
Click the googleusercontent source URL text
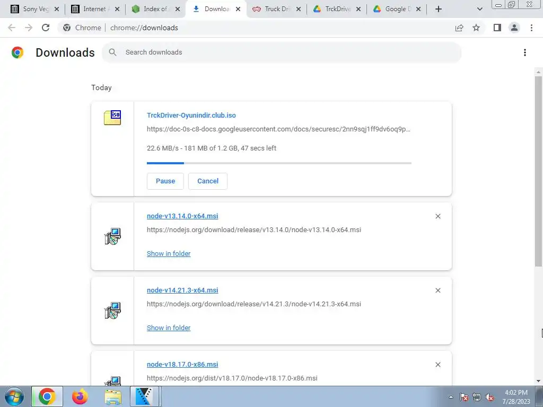pyautogui.click(x=278, y=129)
